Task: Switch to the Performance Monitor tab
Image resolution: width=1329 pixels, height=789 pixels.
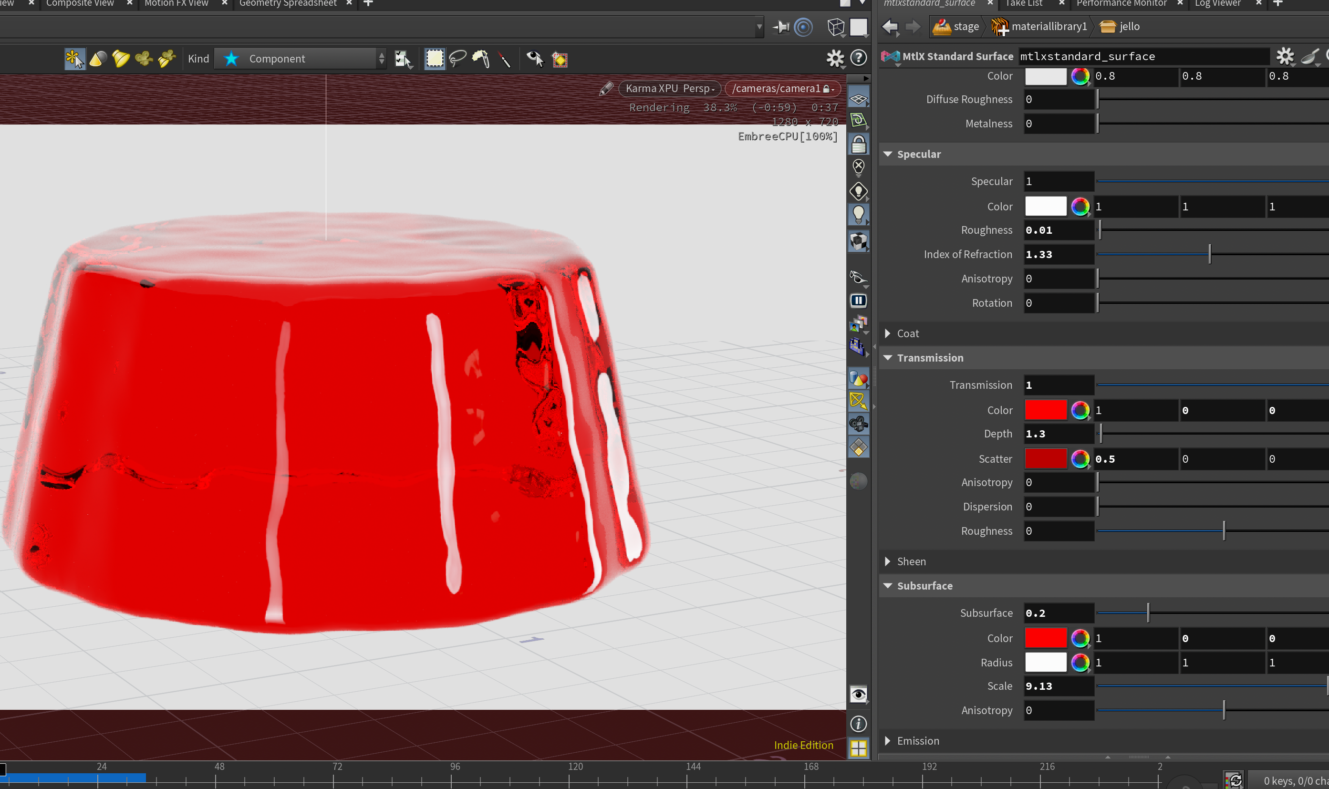Action: click(x=1121, y=3)
